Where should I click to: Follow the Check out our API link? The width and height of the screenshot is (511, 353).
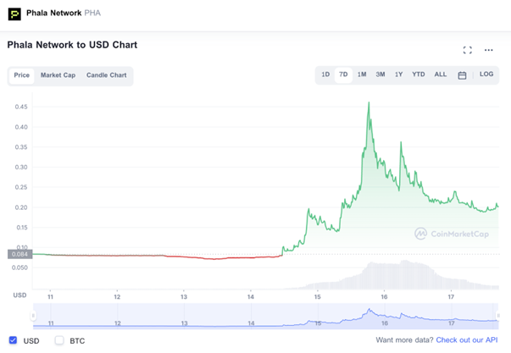pyautogui.click(x=467, y=340)
